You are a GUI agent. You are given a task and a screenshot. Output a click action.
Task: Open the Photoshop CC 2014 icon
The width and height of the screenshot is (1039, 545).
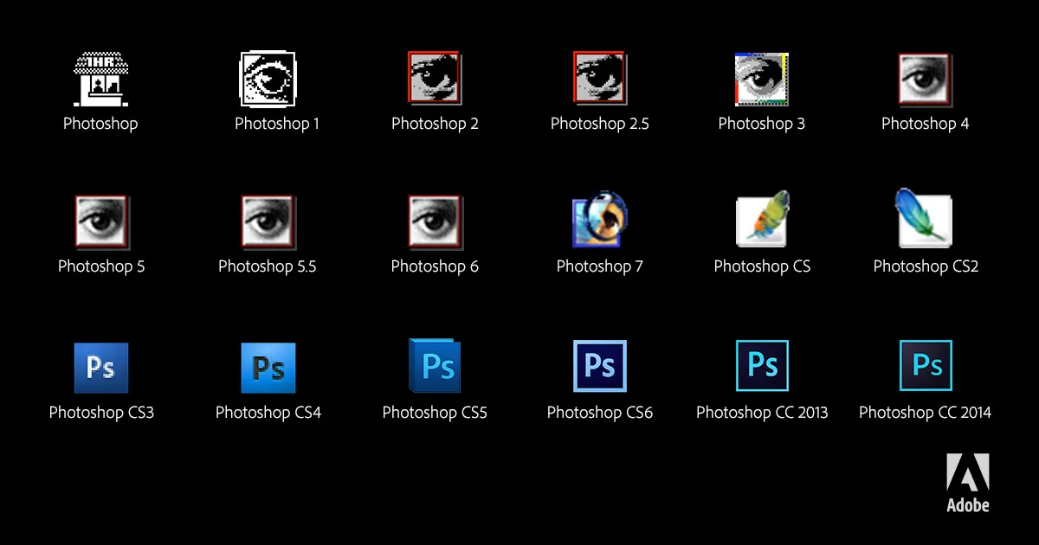tap(925, 367)
